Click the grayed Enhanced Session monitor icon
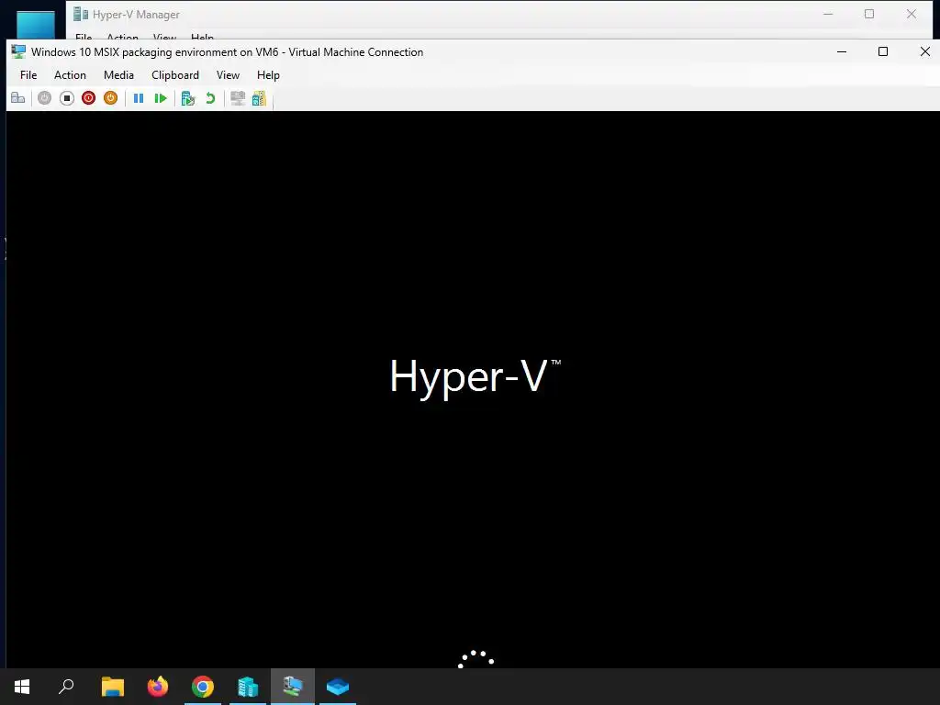This screenshot has width=940, height=705. 238,97
